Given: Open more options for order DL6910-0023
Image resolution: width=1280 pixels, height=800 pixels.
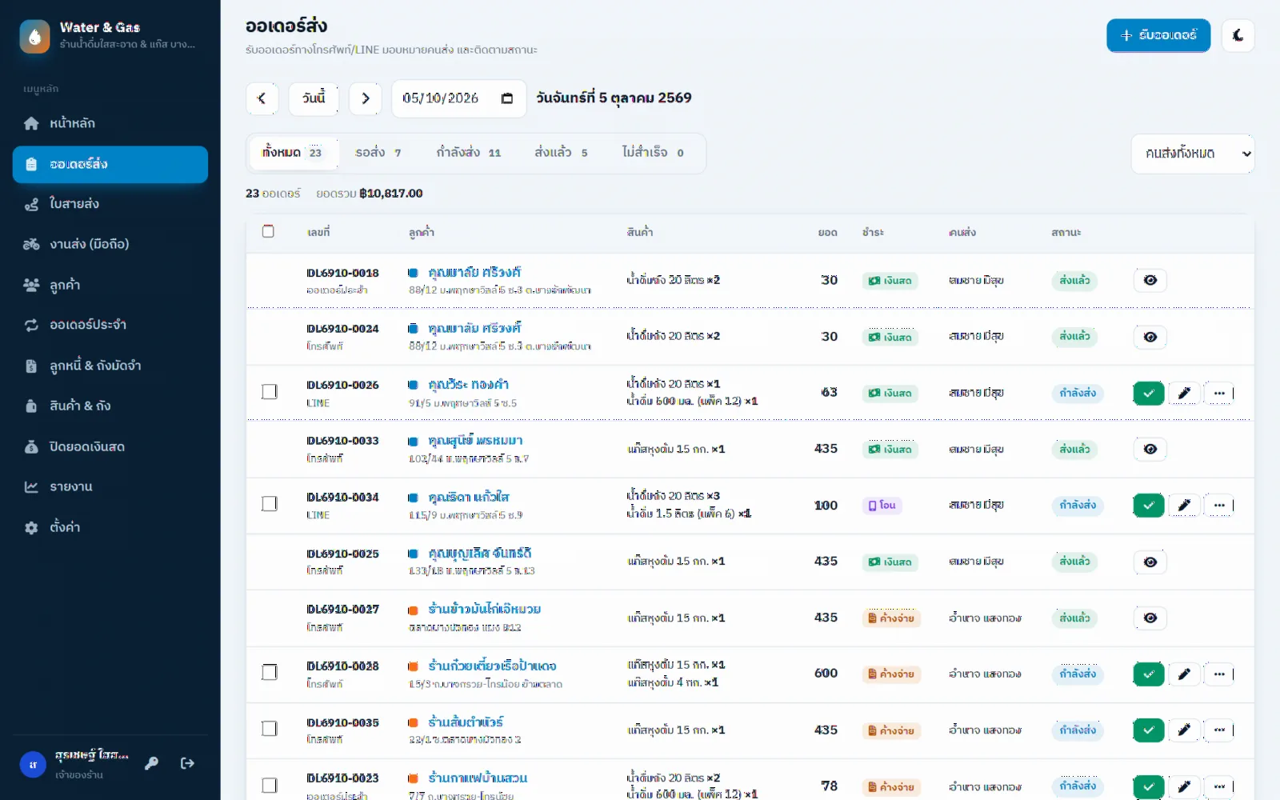Looking at the screenshot, I should coord(1218,786).
